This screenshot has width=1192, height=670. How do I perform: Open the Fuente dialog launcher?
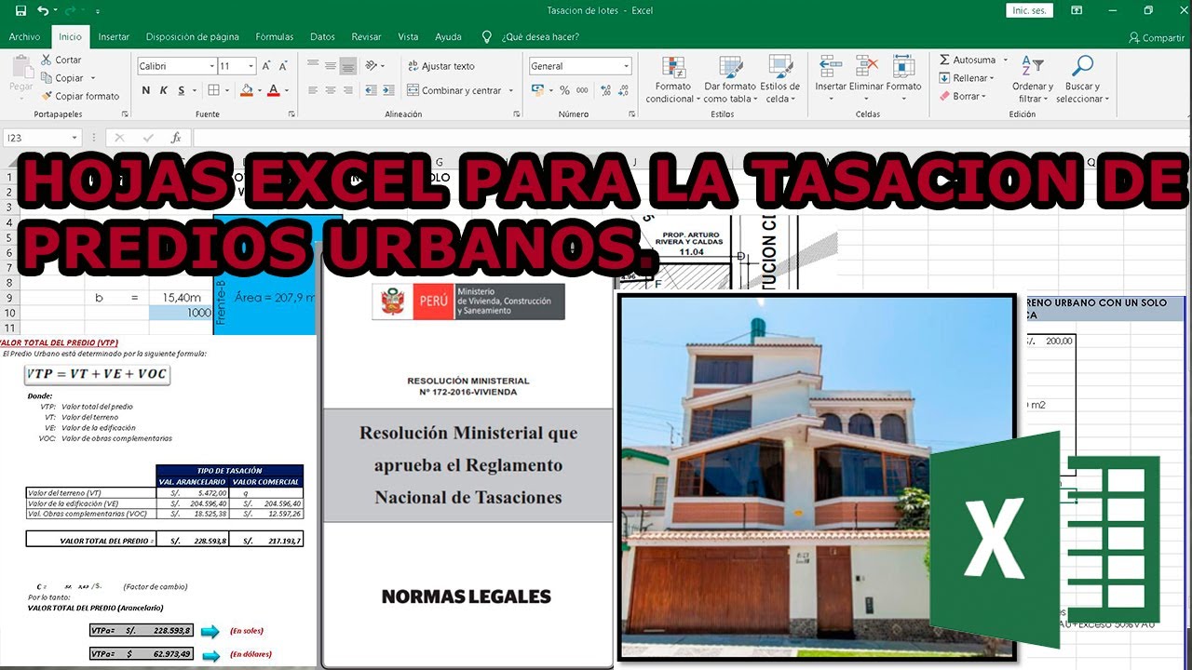click(293, 114)
